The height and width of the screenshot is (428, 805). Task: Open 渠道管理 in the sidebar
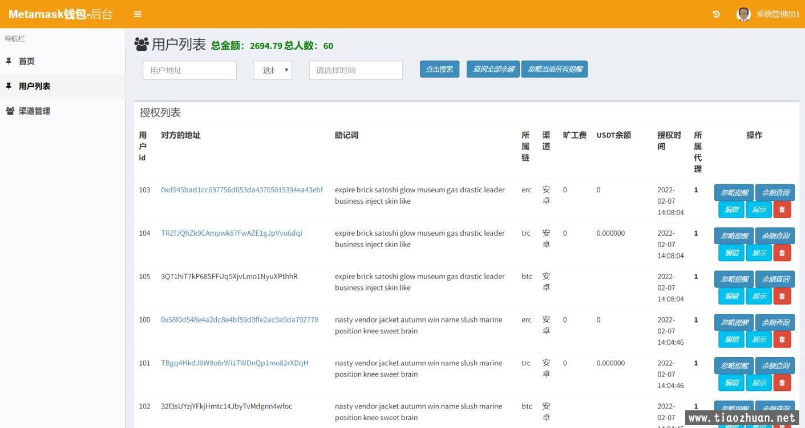(x=63, y=111)
